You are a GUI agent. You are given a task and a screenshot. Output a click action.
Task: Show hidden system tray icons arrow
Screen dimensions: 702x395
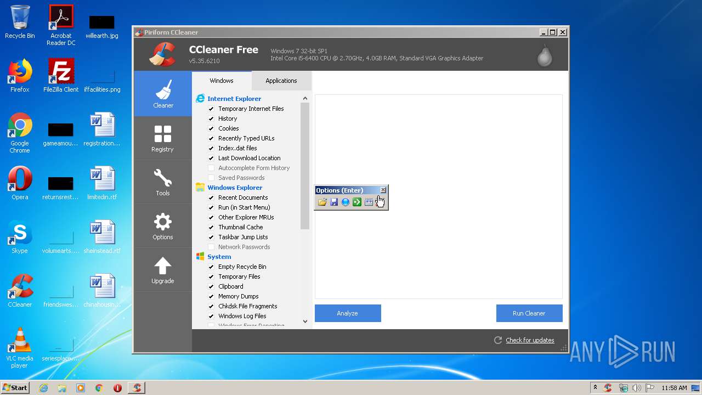click(x=595, y=388)
